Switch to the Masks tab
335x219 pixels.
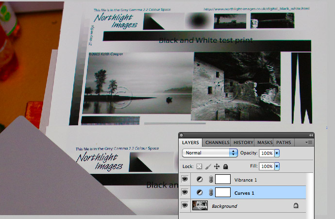tap(265, 142)
